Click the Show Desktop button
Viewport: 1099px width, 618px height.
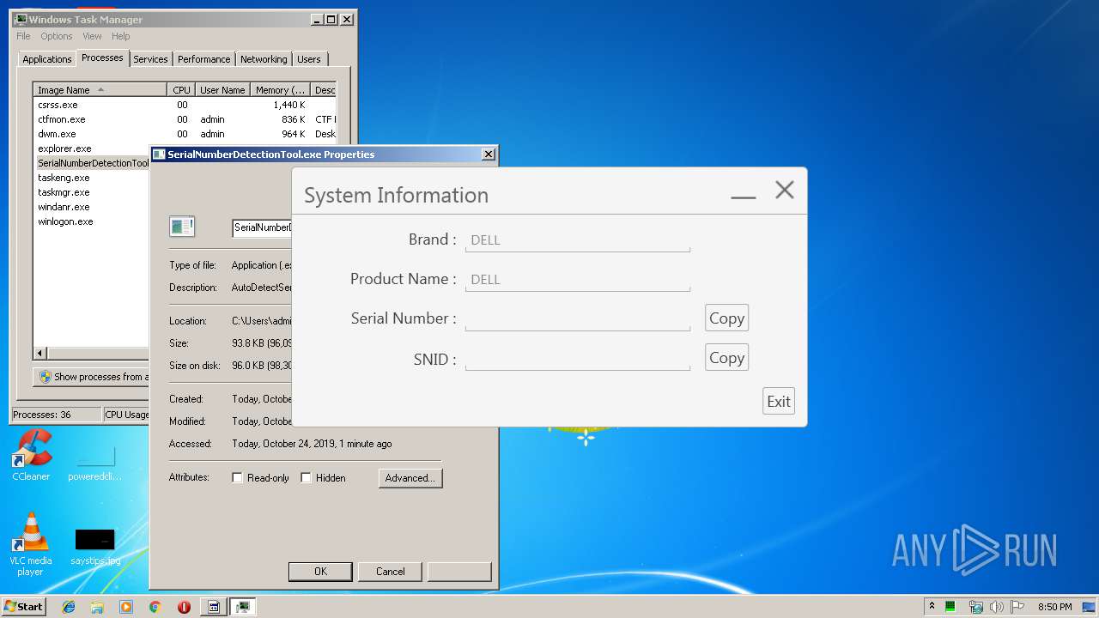1090,607
